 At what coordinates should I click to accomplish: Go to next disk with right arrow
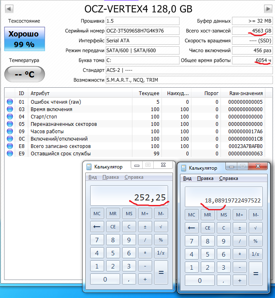pyautogui.click(x=268, y=9)
